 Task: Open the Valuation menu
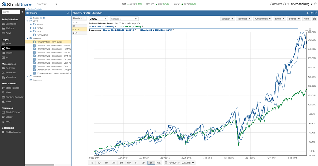point(228,19)
